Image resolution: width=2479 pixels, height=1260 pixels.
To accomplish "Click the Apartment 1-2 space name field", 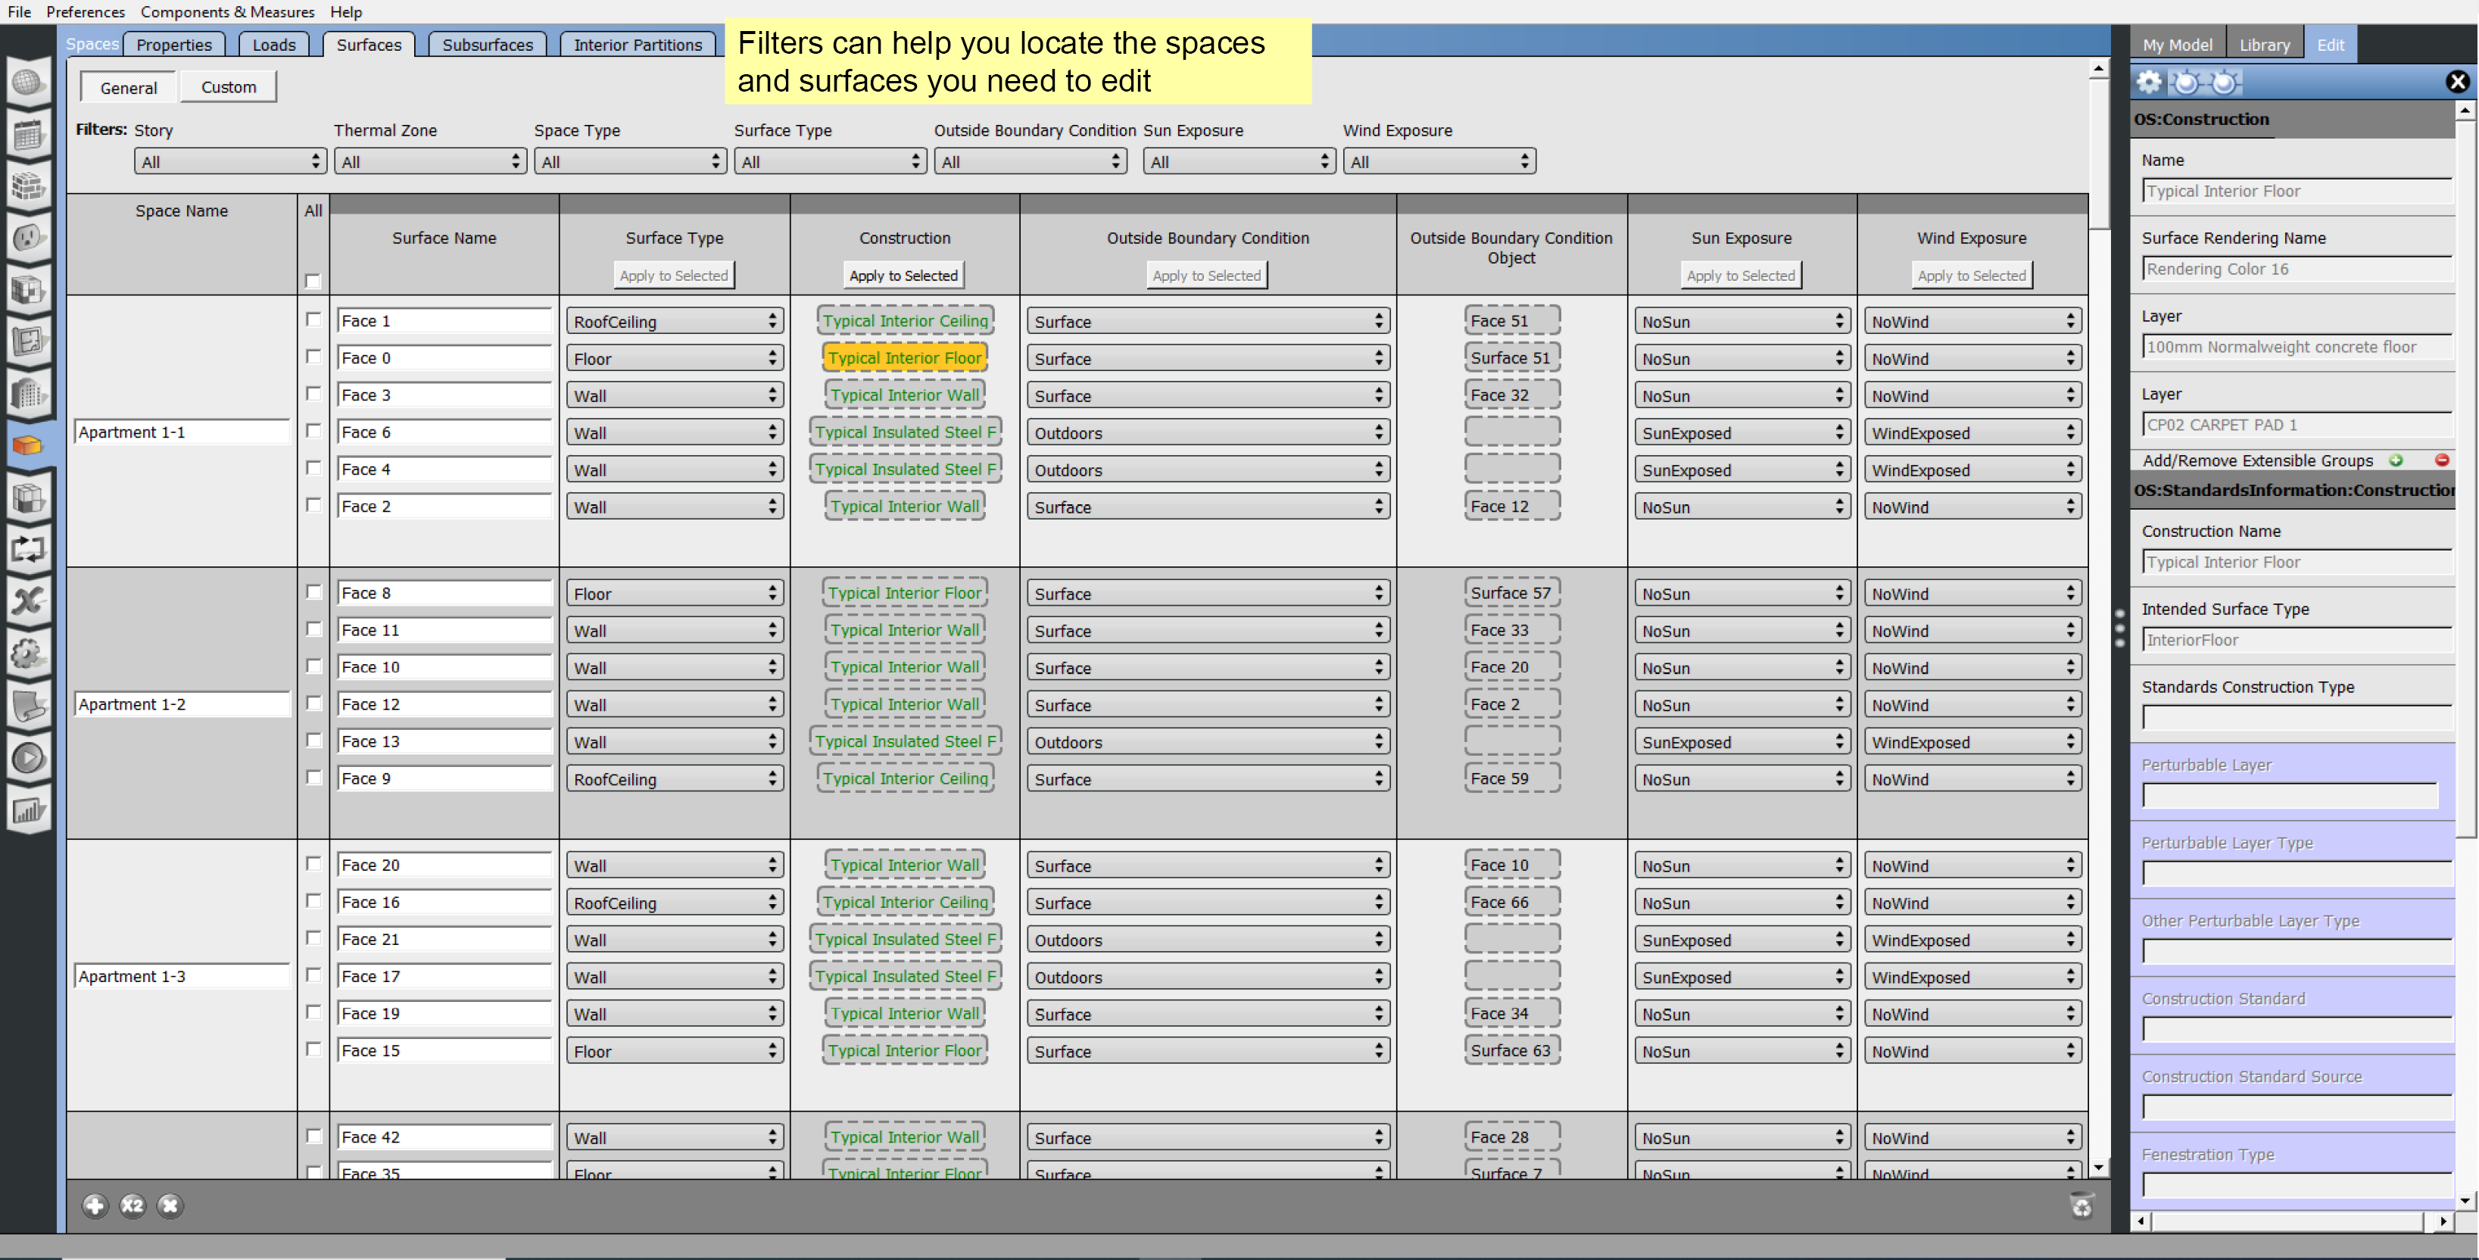I will [x=181, y=705].
